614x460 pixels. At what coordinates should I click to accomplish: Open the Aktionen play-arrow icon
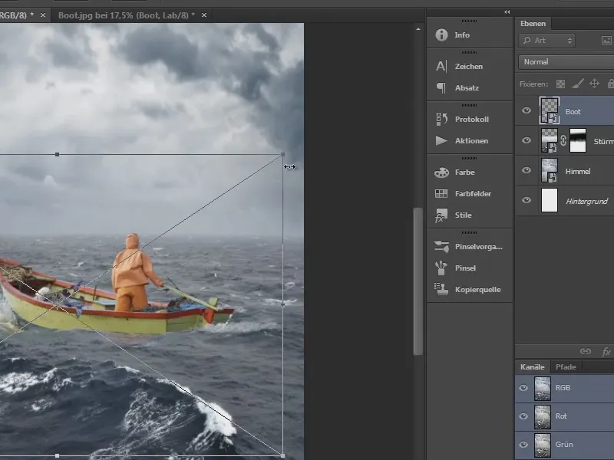[x=441, y=140]
